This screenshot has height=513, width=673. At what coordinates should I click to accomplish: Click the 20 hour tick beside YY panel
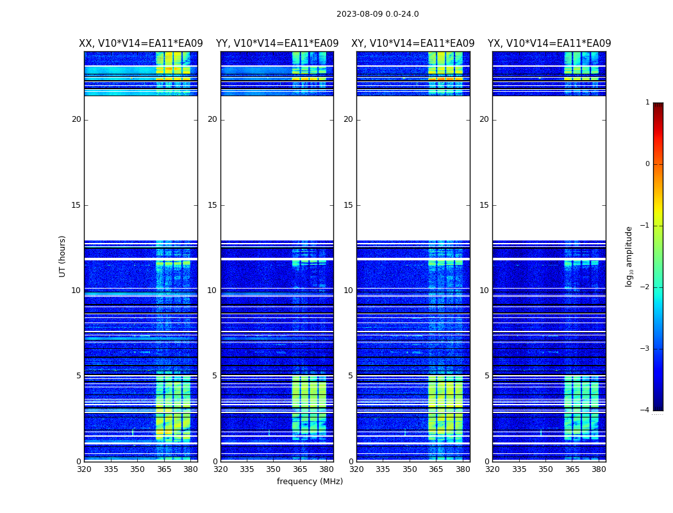click(x=212, y=119)
